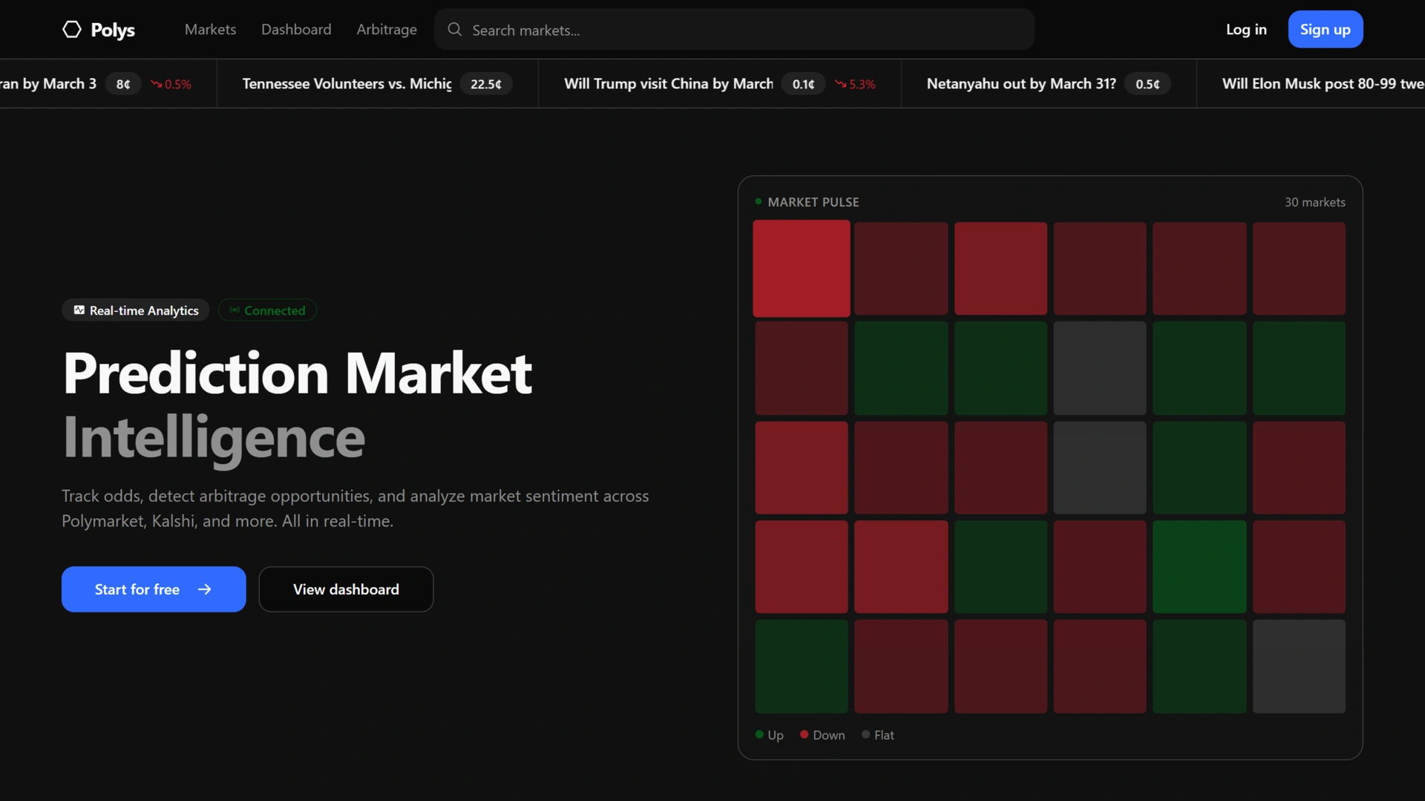This screenshot has width=1425, height=801.
Task: Click the View dashboard button
Action: point(346,589)
